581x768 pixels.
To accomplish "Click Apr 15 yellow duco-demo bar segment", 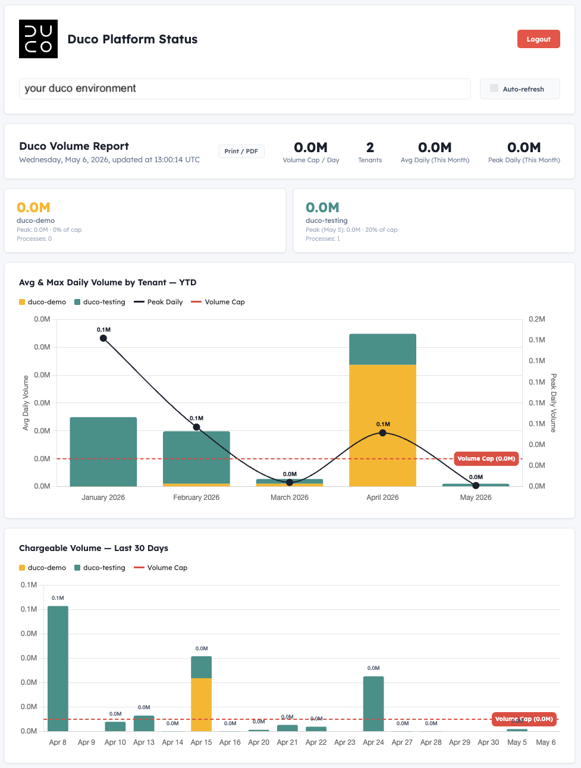I will (201, 704).
